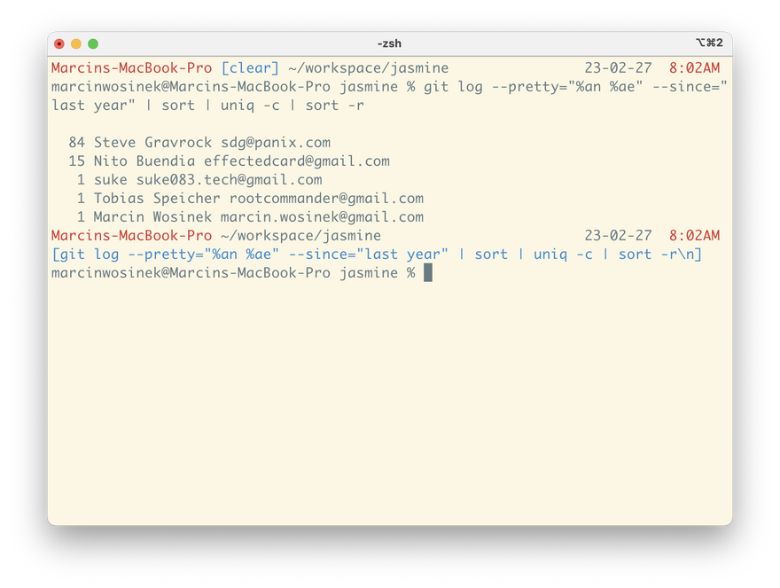Click the green full-screen window button
Viewport: 780px width, 588px height.
point(93,43)
